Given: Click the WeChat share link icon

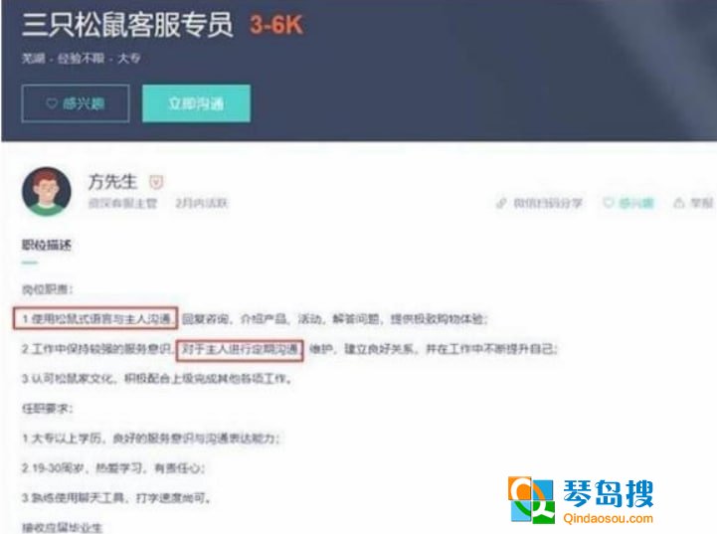Looking at the screenshot, I should (501, 203).
